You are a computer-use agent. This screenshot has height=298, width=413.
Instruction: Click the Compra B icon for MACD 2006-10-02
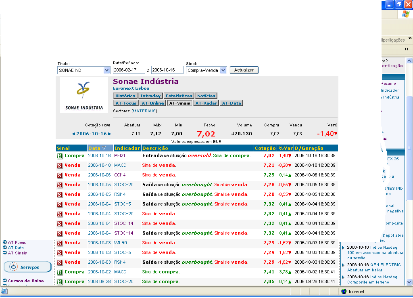(x=60, y=272)
